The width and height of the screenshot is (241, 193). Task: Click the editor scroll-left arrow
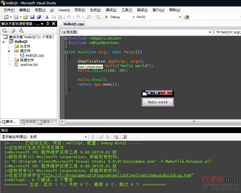[x=62, y=122]
